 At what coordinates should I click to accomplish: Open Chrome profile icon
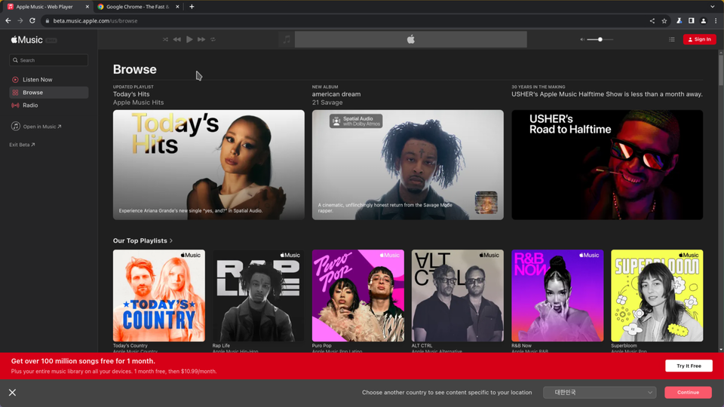pyautogui.click(x=703, y=21)
